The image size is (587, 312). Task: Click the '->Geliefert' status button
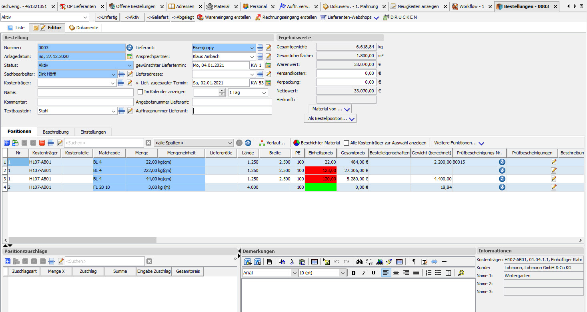coord(158,17)
